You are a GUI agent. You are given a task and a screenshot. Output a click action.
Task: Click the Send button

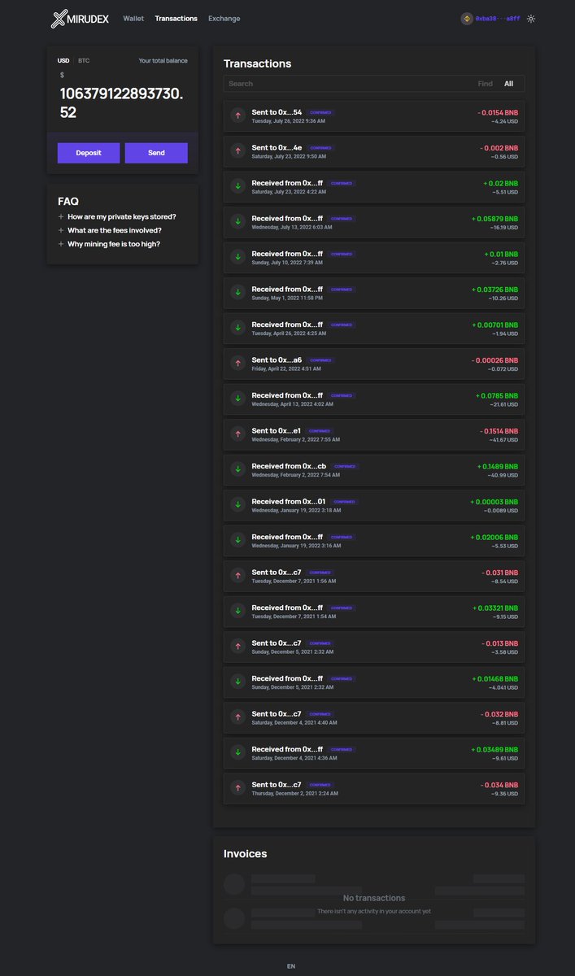pyautogui.click(x=156, y=153)
